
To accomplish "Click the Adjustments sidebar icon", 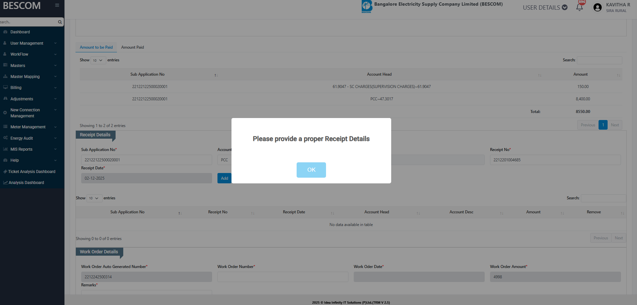I will click(5, 99).
